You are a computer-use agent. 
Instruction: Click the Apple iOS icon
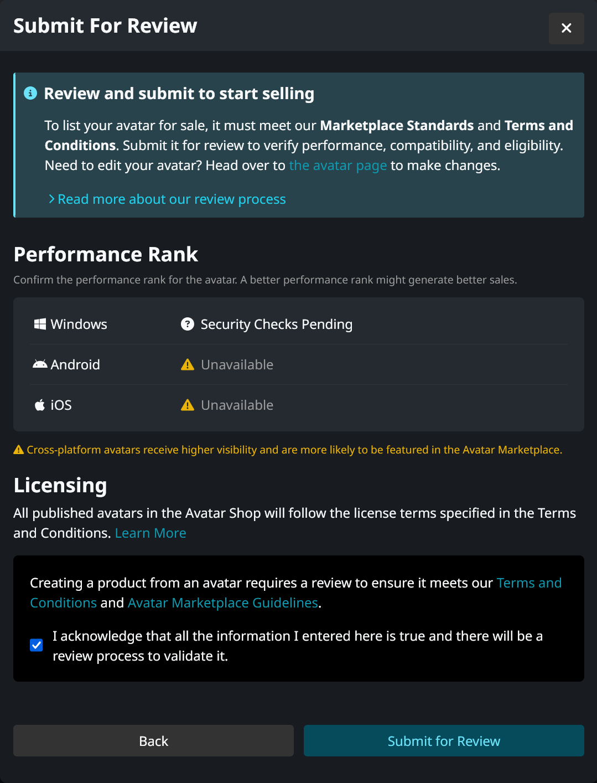tap(40, 405)
